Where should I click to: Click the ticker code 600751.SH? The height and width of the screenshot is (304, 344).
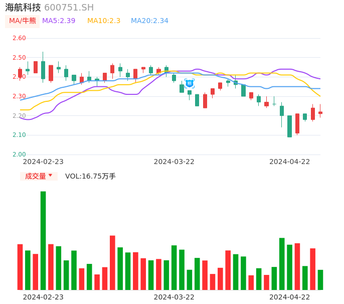click(69, 8)
